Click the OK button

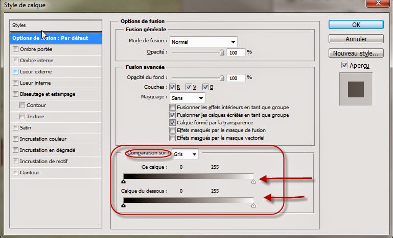click(356, 25)
